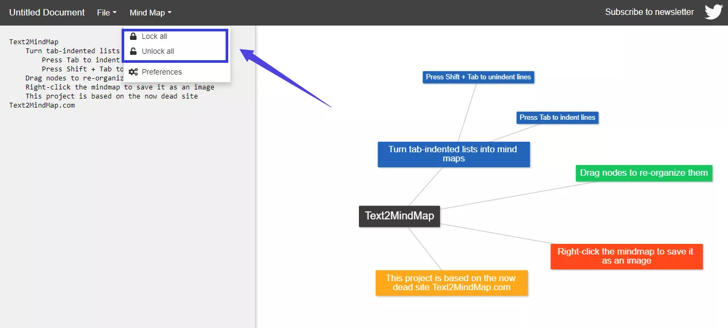
Task: Click the green Drag nodes to re-organize node
Action: (x=643, y=173)
